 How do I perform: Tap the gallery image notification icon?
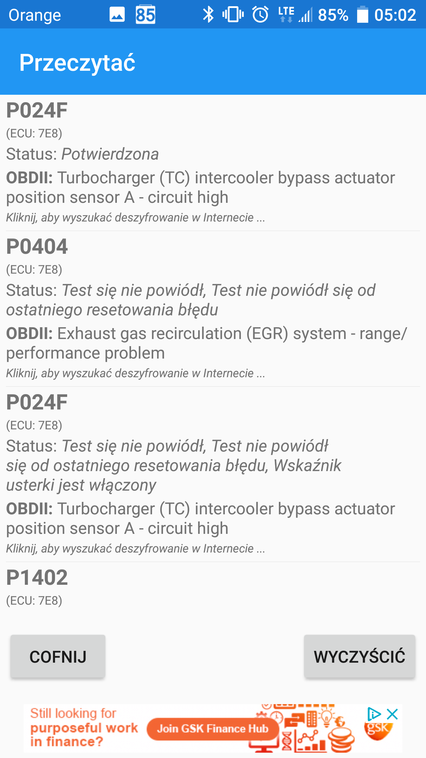[117, 15]
